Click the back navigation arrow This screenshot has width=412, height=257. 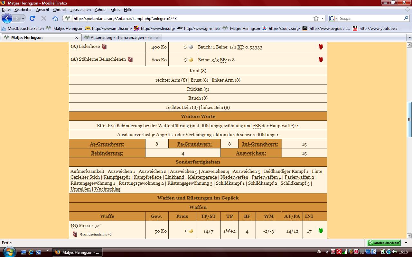[x=7, y=18]
